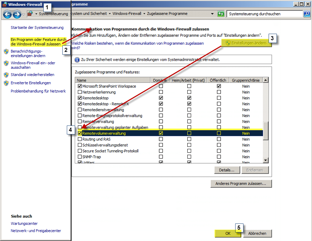Check the Netzwerkerkennung name checkbox

pos(80,92)
